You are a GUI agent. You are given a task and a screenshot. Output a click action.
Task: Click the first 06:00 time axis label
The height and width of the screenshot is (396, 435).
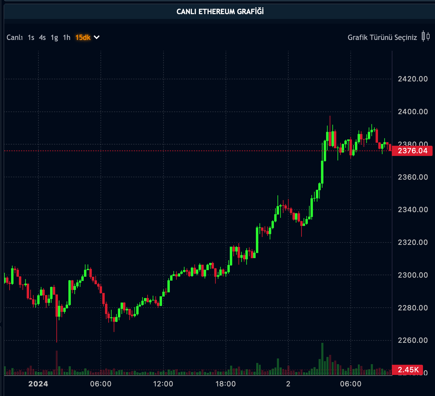coord(101,384)
